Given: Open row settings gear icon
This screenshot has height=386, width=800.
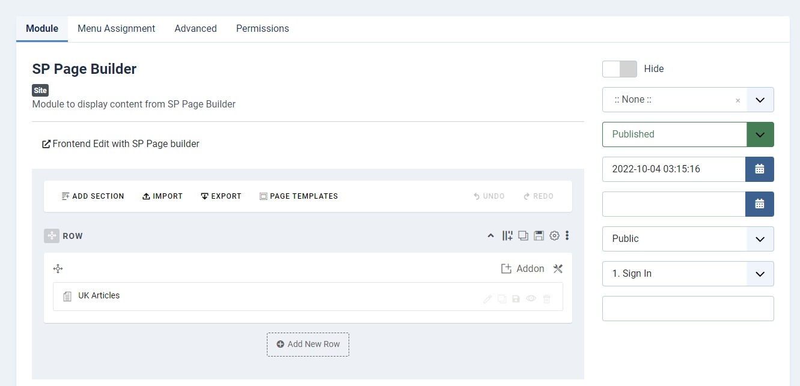Looking at the screenshot, I should click(554, 236).
